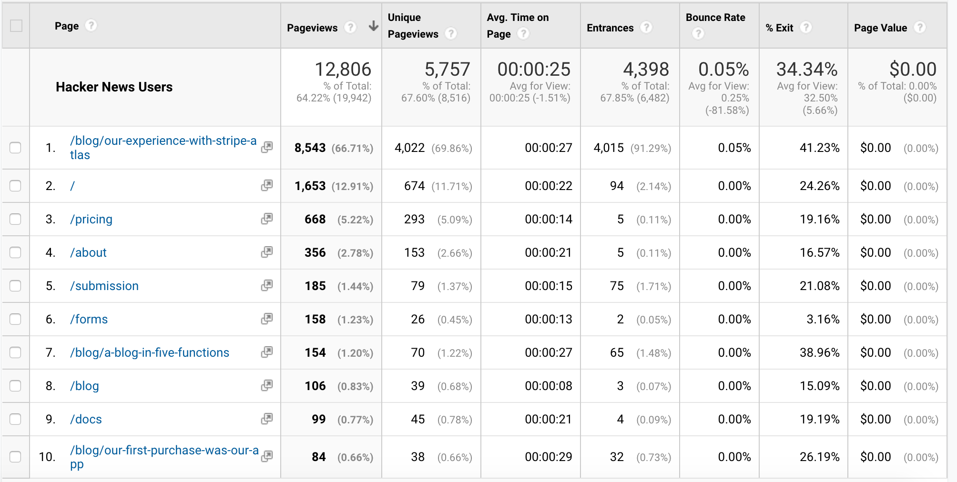Open help tooltip next to Page header
This screenshot has height=482, width=957.
tap(91, 26)
